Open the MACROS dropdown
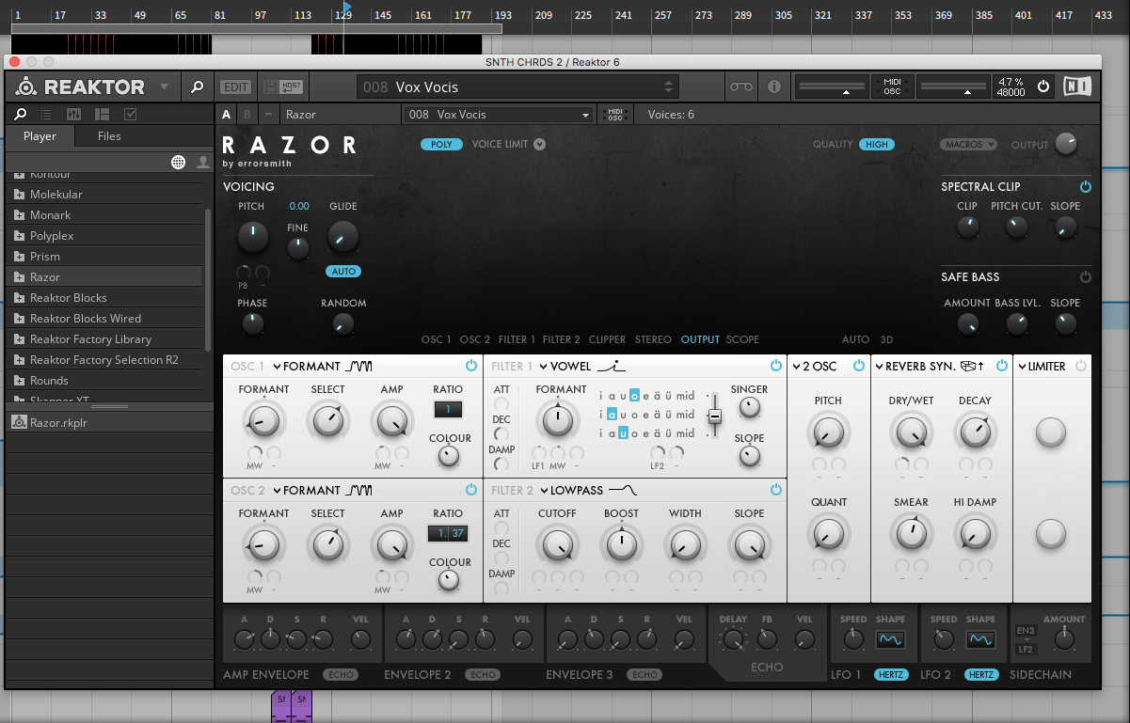1130x723 pixels. point(968,145)
